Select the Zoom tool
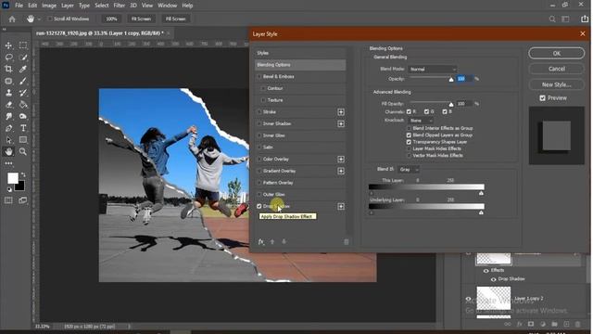Image resolution: width=593 pixels, height=334 pixels. pos(23,151)
